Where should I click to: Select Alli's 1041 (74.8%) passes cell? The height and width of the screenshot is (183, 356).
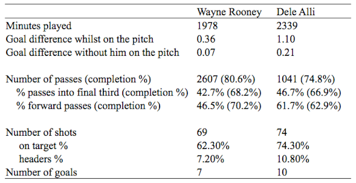(x=305, y=79)
